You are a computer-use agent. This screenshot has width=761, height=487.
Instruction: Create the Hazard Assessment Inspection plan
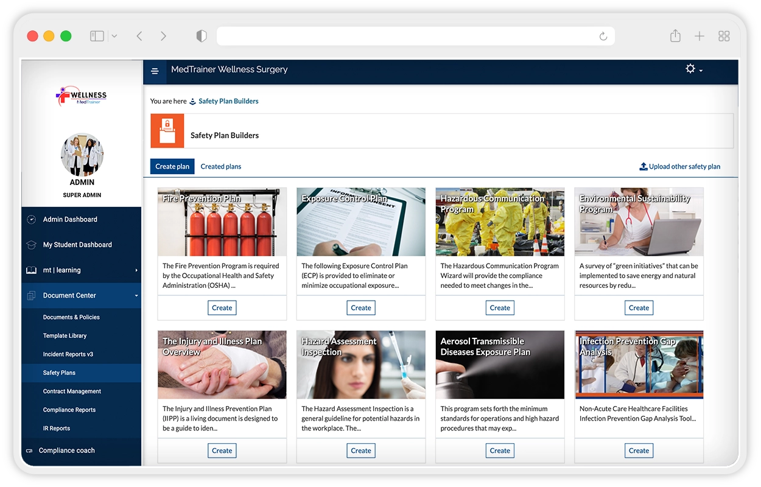point(361,451)
